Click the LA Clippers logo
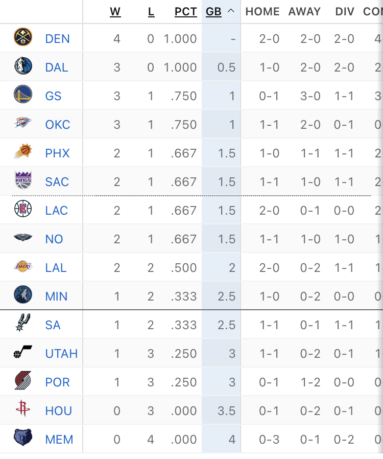 point(23,209)
